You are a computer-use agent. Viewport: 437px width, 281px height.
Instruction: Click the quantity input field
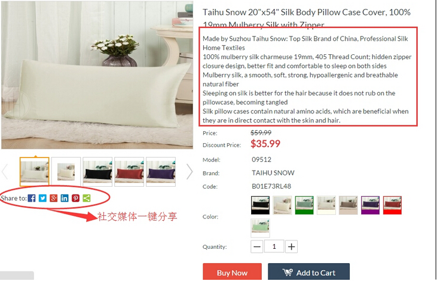(274, 246)
